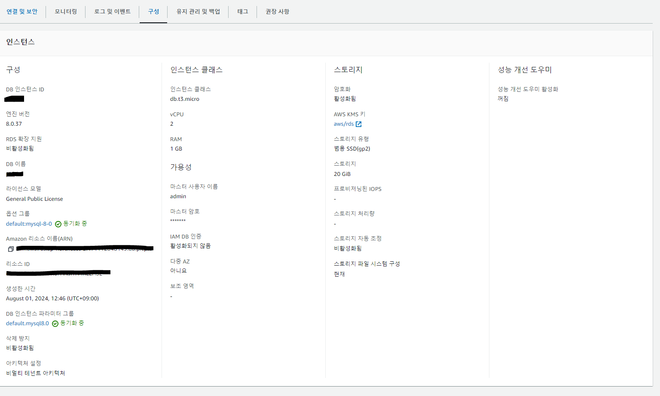Open the 모니터링 tab
This screenshot has width=660, height=396.
(x=66, y=12)
